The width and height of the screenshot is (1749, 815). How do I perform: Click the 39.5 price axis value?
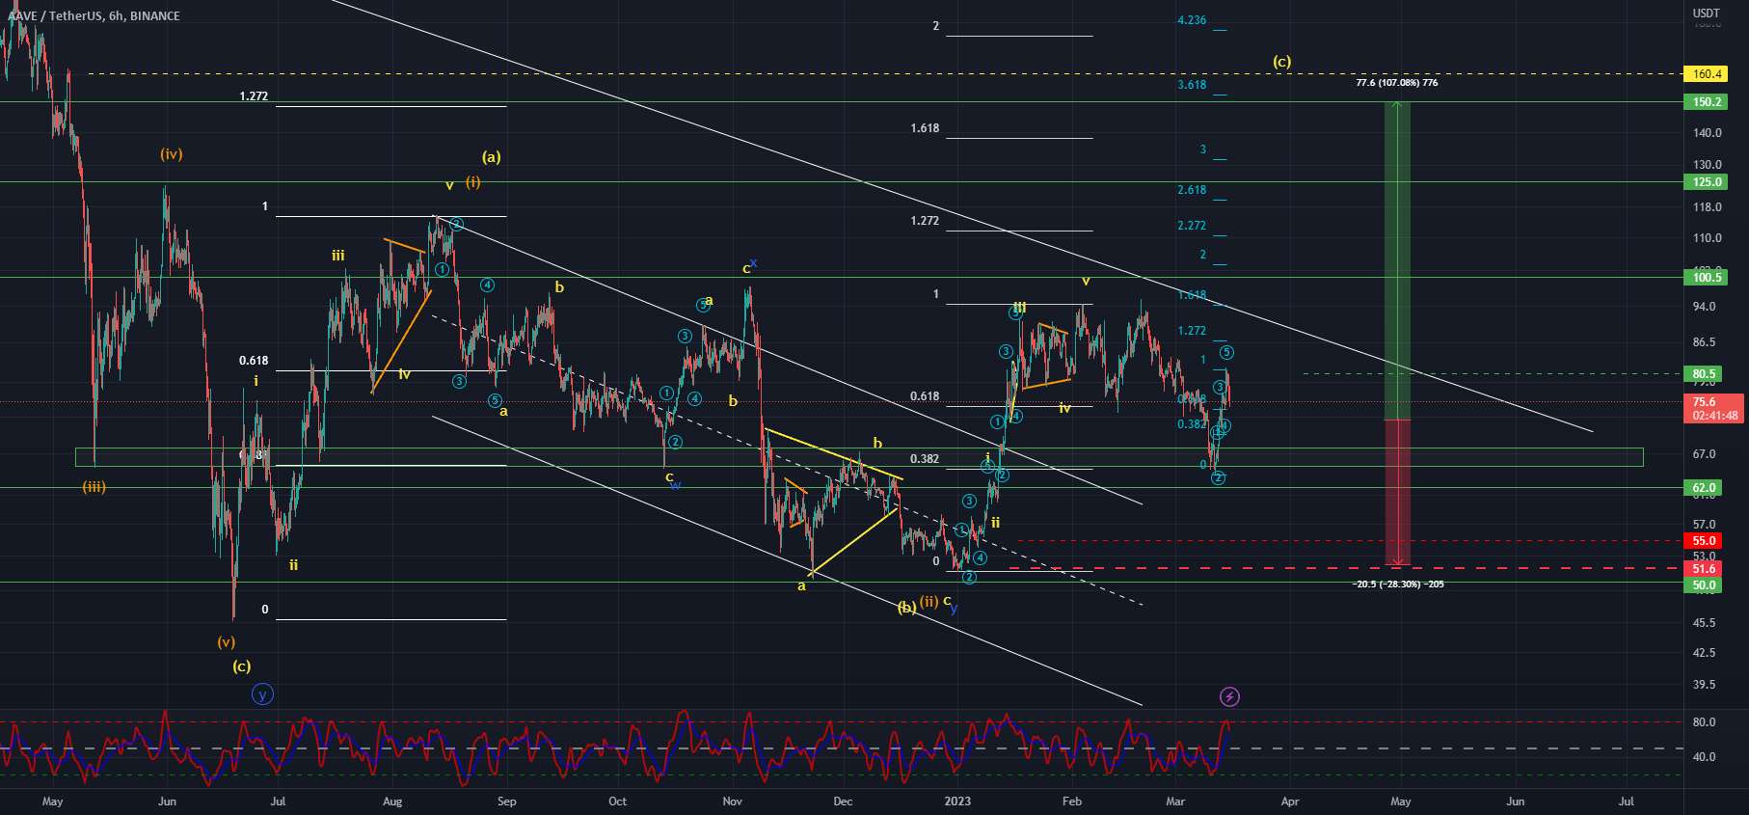[x=1705, y=685]
